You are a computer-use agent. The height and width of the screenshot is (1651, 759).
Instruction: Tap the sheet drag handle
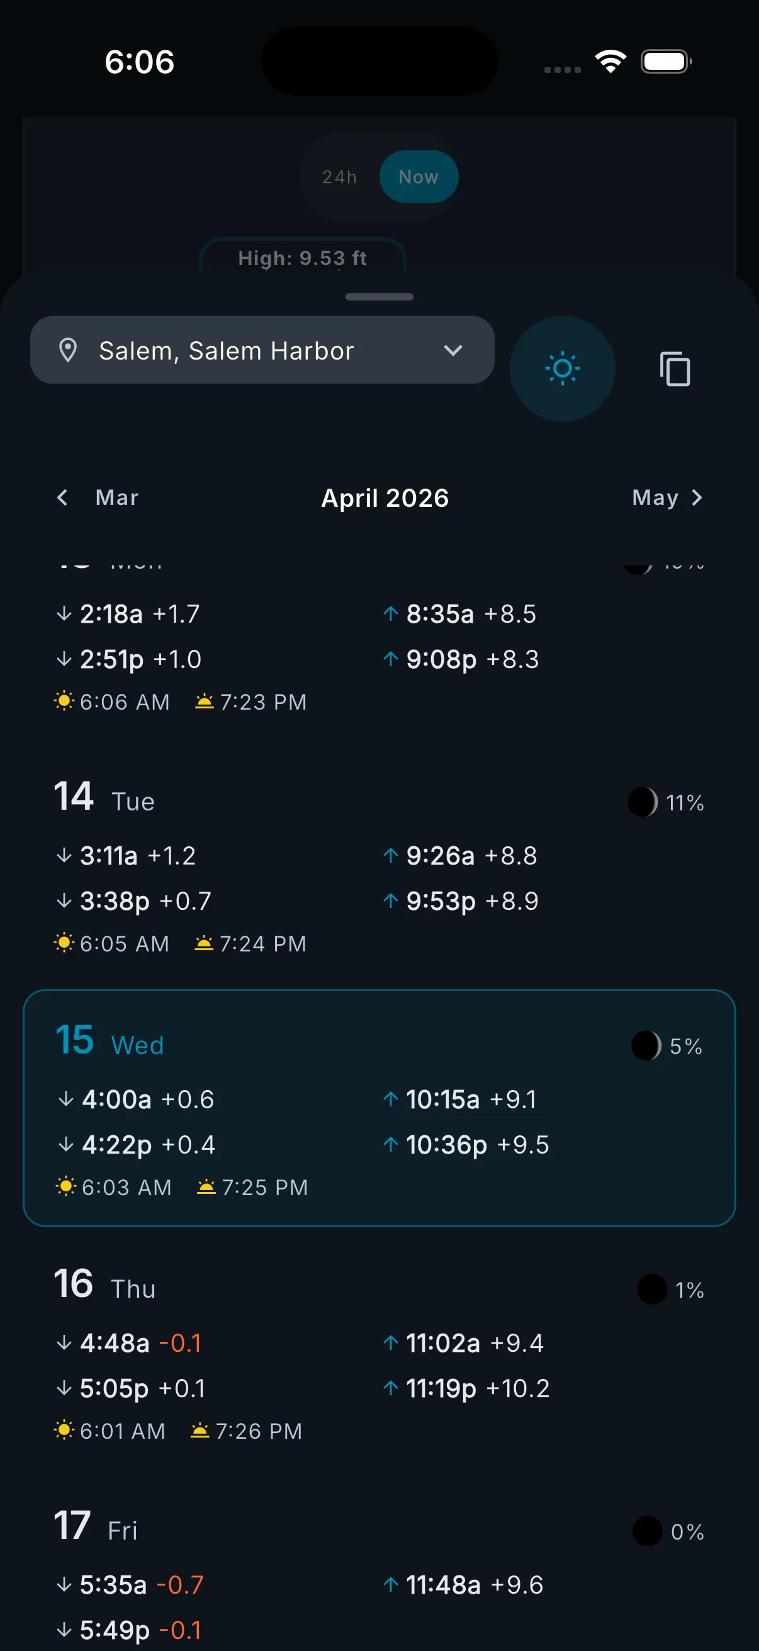click(379, 296)
